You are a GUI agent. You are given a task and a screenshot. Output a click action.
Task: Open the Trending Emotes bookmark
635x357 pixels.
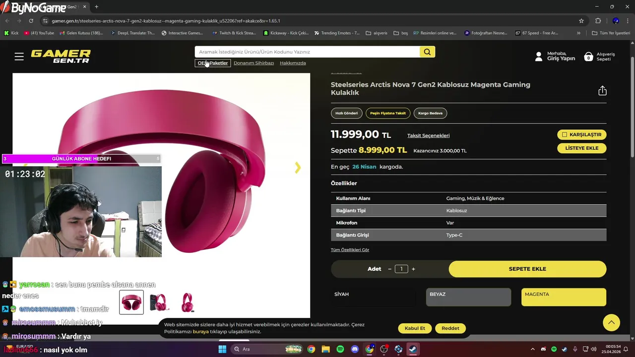click(336, 33)
